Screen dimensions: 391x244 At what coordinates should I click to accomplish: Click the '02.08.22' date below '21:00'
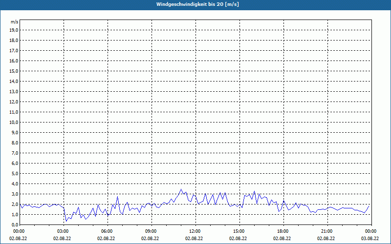coord(326,238)
